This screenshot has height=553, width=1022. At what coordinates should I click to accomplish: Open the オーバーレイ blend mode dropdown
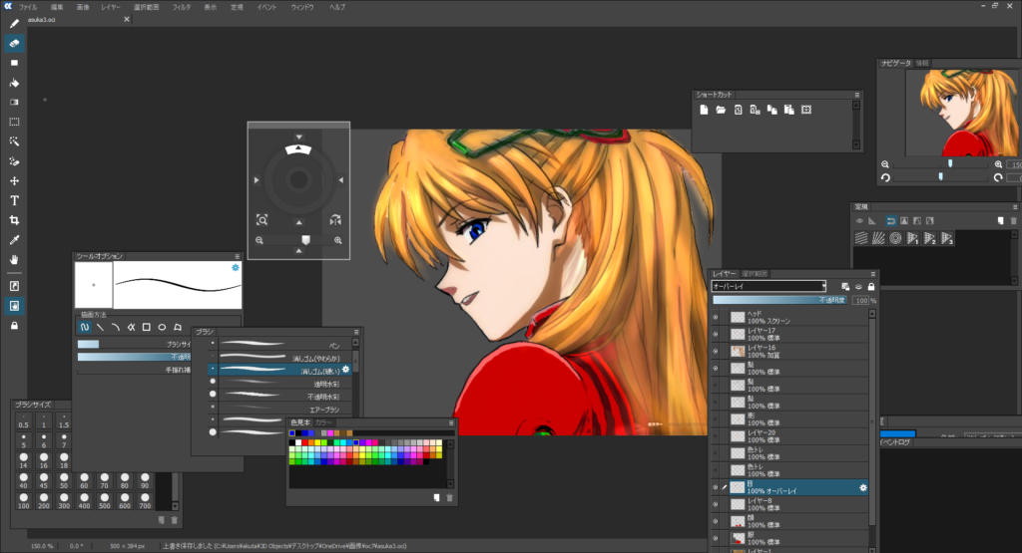pos(768,286)
